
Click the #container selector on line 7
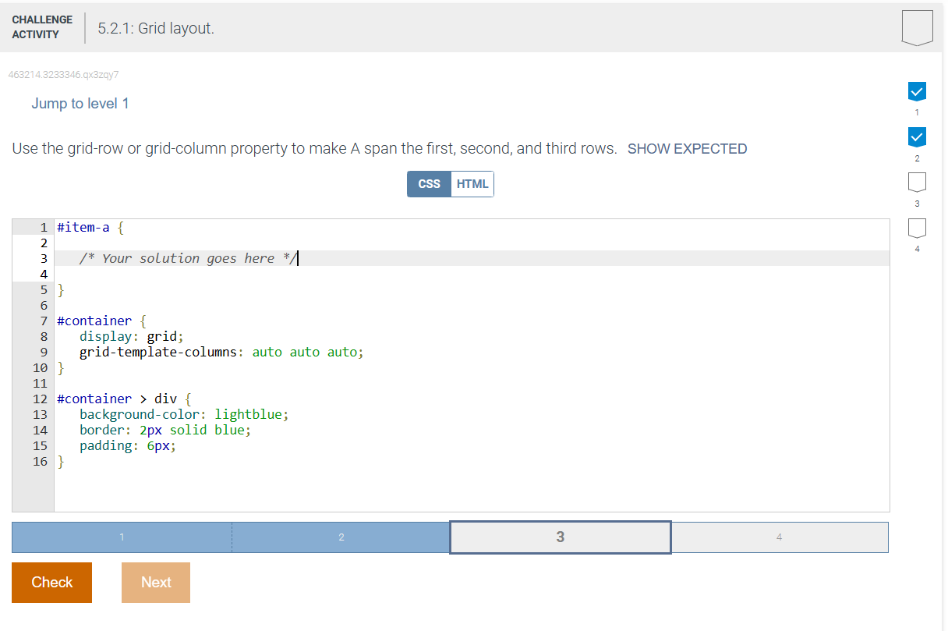(94, 321)
